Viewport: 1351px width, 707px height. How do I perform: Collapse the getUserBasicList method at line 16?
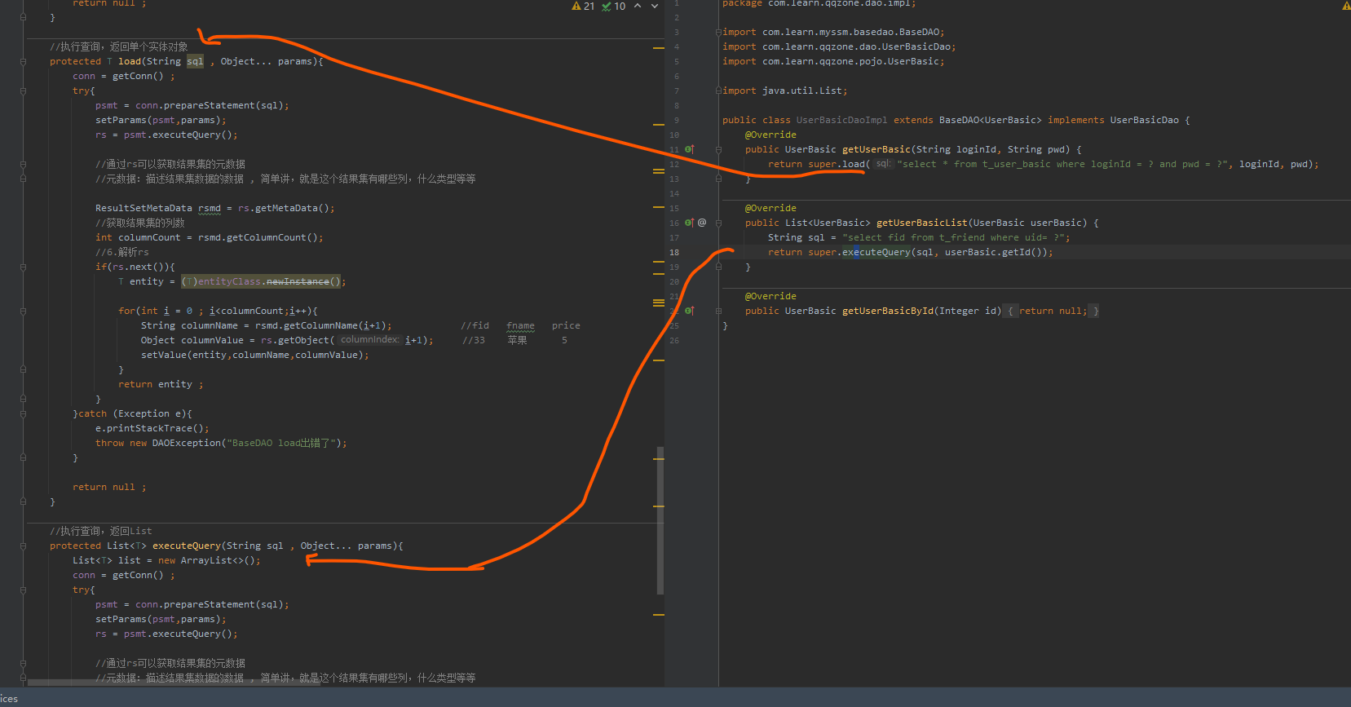pos(718,223)
